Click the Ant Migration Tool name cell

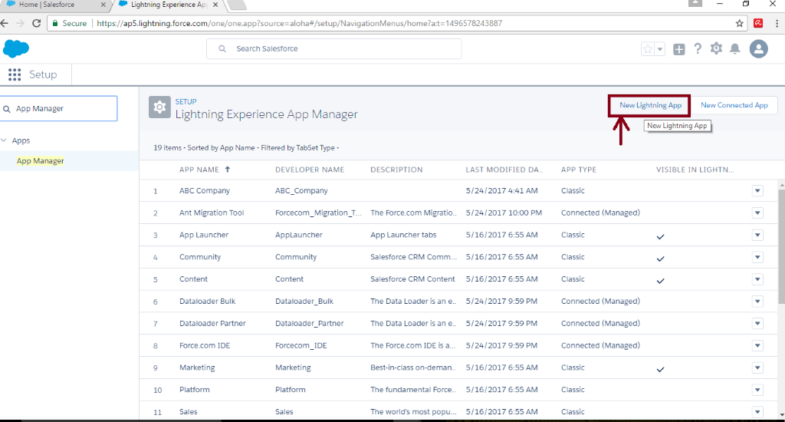(x=212, y=213)
